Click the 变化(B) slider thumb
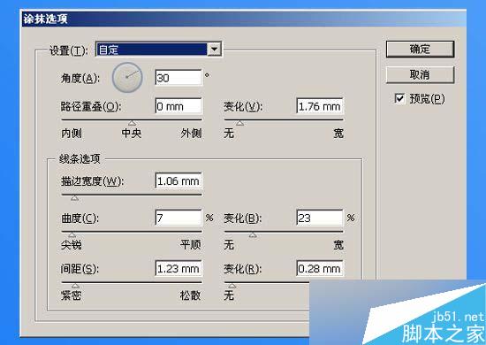 tap(253, 234)
